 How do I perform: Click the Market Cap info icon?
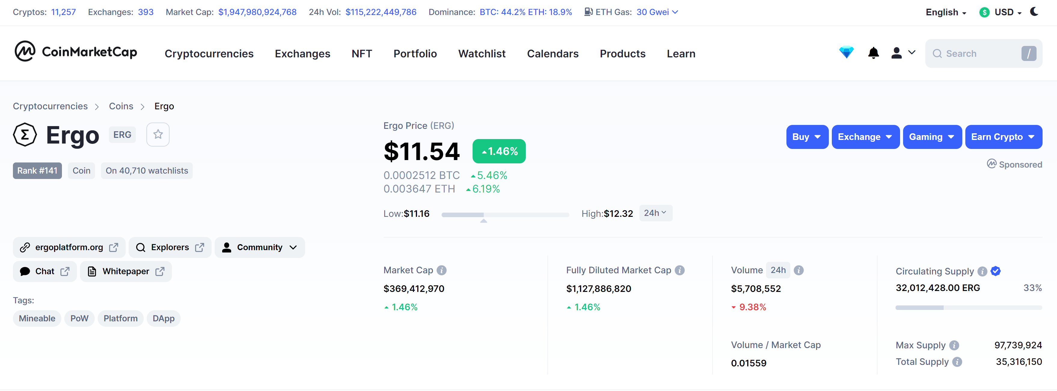442,271
